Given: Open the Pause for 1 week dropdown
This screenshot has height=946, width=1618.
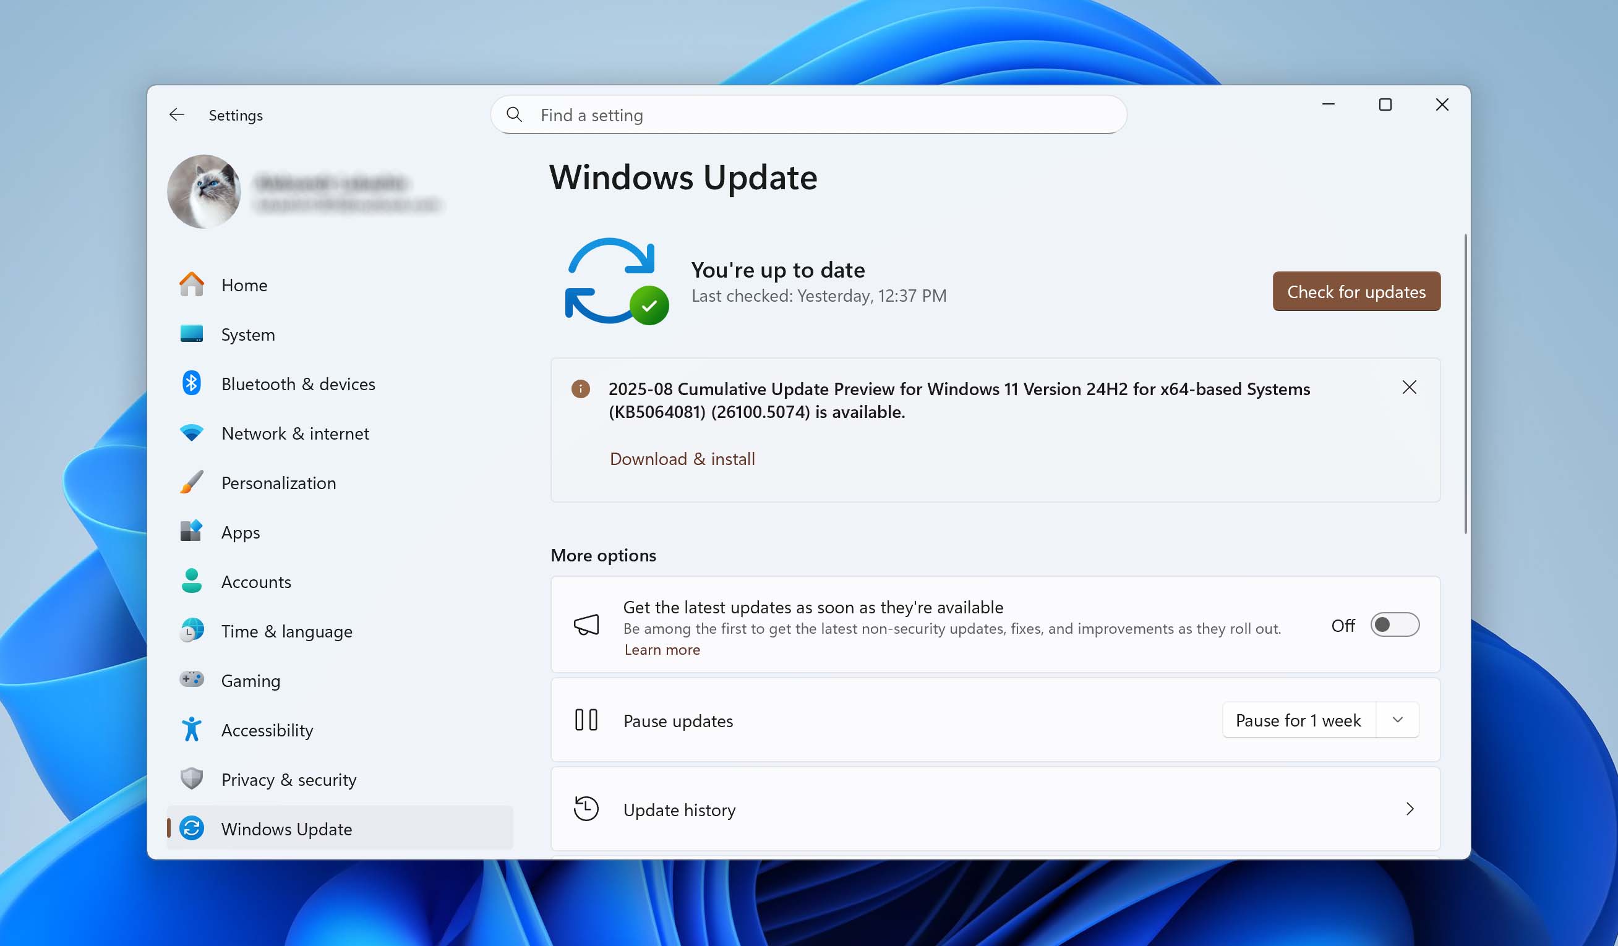Looking at the screenshot, I should coord(1398,720).
